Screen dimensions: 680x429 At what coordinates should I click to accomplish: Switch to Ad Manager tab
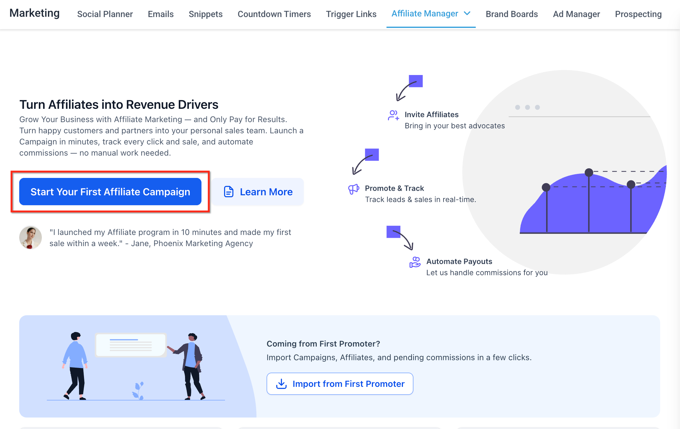point(576,14)
